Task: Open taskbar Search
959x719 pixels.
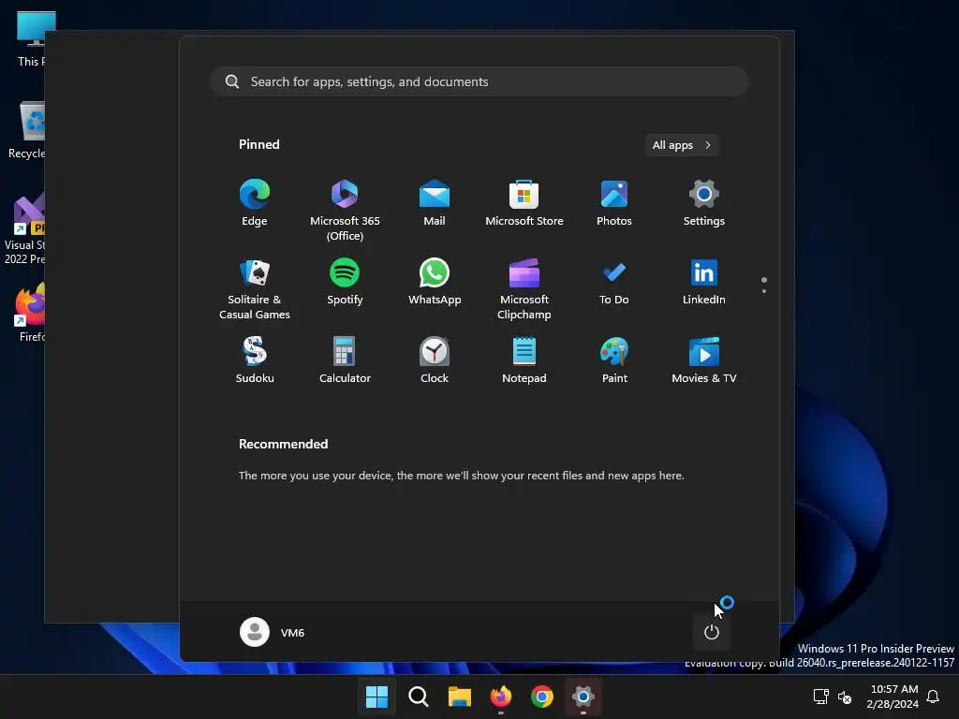Action: tap(419, 697)
